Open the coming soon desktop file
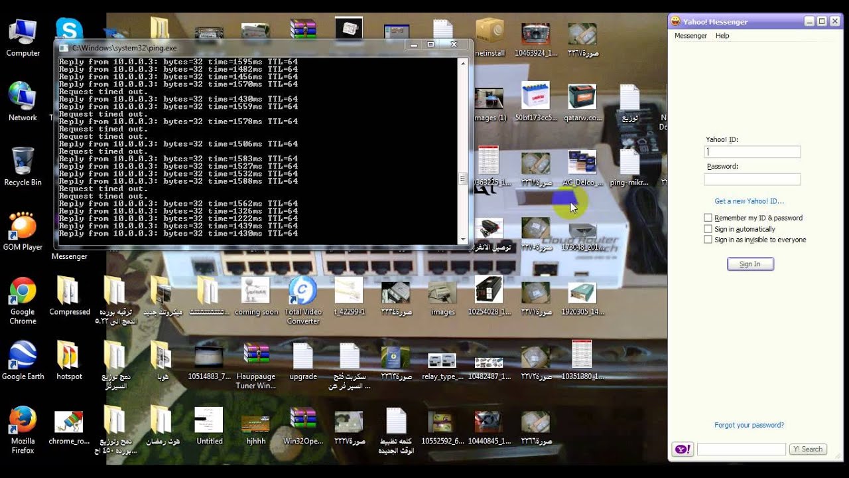 click(256, 296)
